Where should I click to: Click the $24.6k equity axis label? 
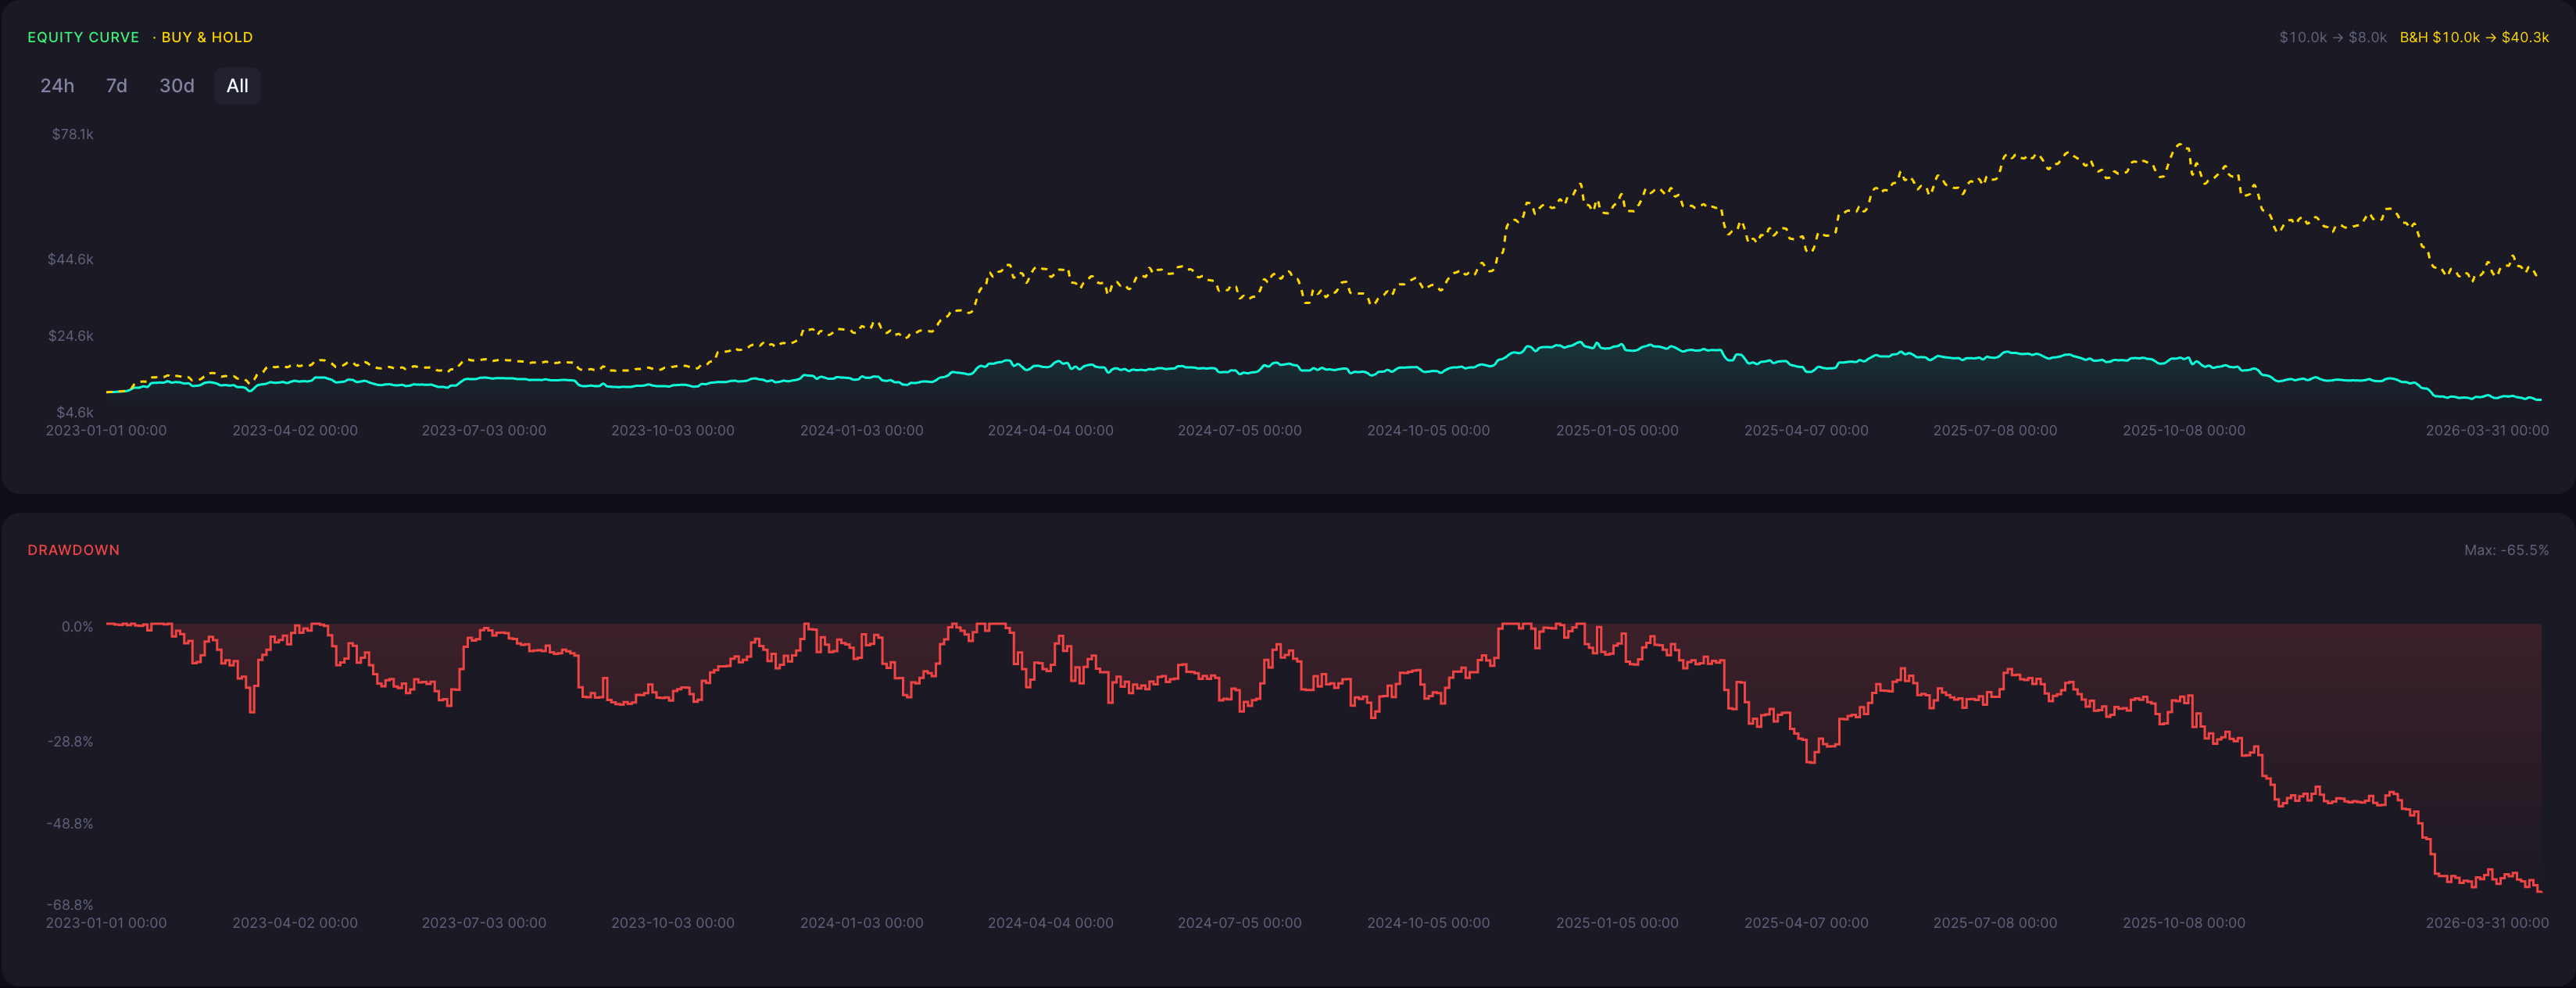pyautogui.click(x=71, y=336)
